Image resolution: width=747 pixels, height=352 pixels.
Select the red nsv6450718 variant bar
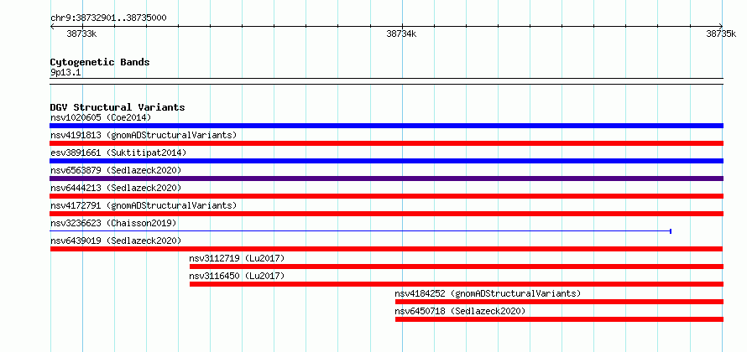[559, 319]
